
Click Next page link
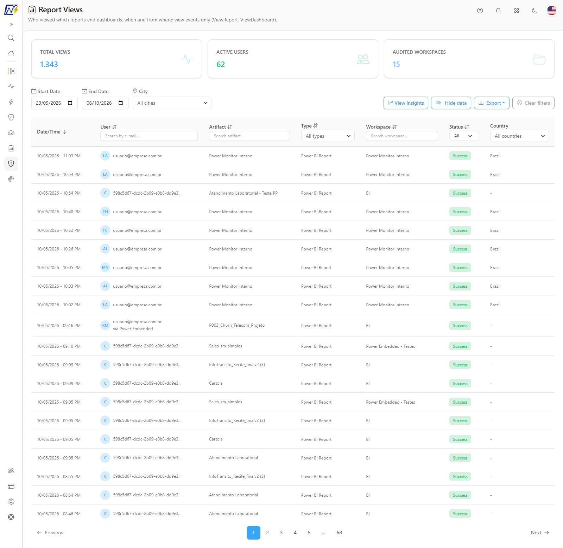[540, 533]
